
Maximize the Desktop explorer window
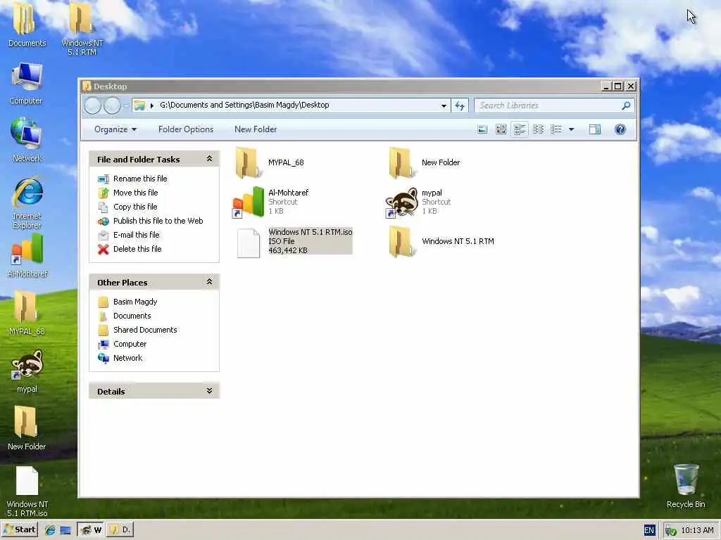(x=618, y=86)
